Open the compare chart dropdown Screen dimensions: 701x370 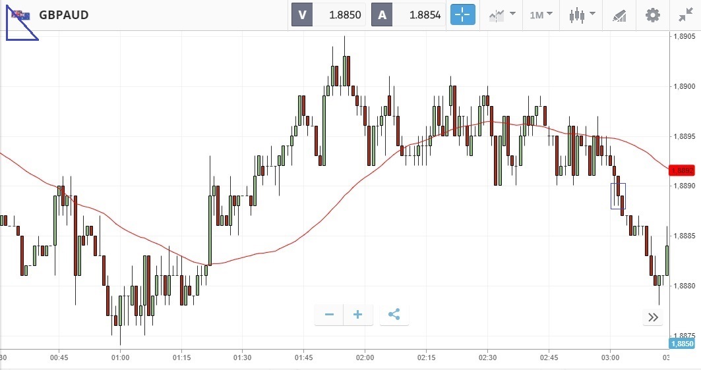tap(502, 14)
